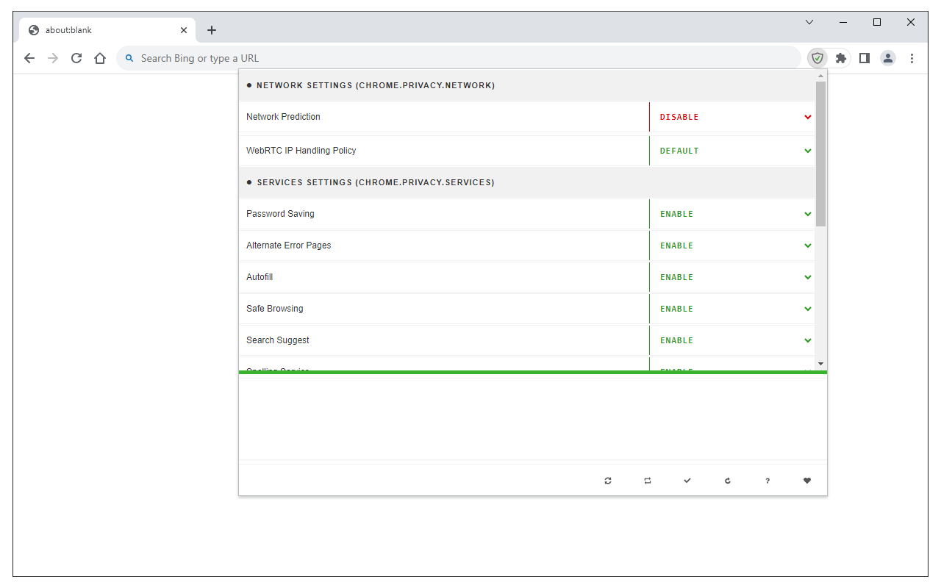Go to the home page

pos(100,58)
